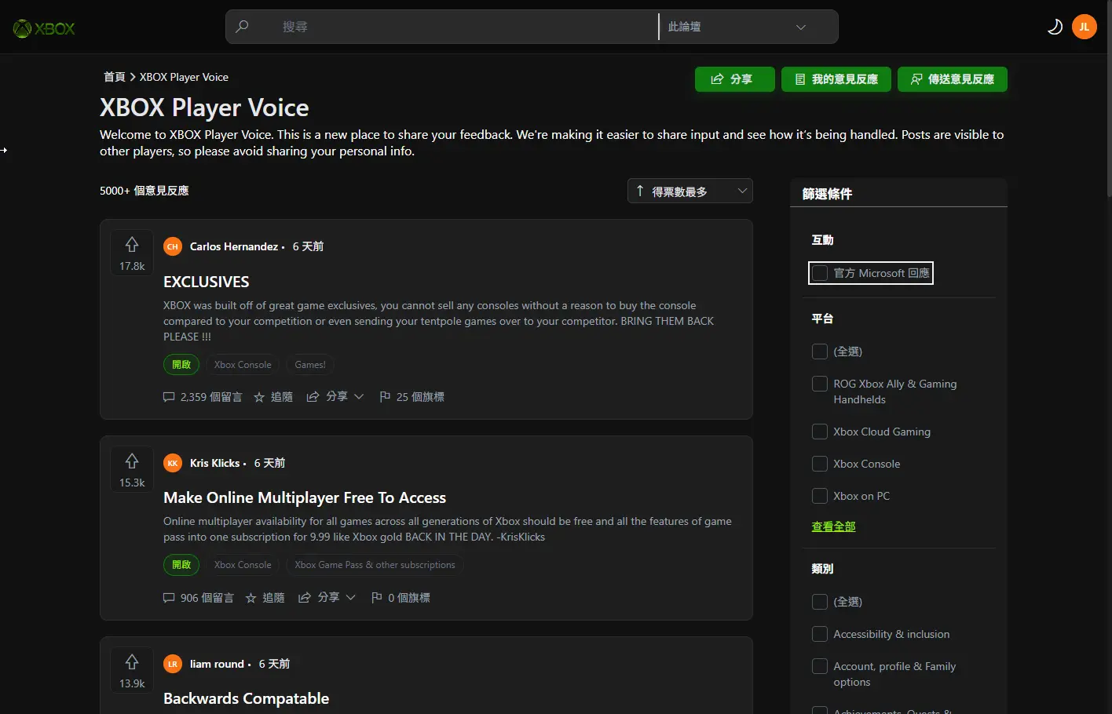This screenshot has height=714, width=1112.
Task: Click 開啟 status badge on EXCLUSIVES post
Action: point(181,365)
